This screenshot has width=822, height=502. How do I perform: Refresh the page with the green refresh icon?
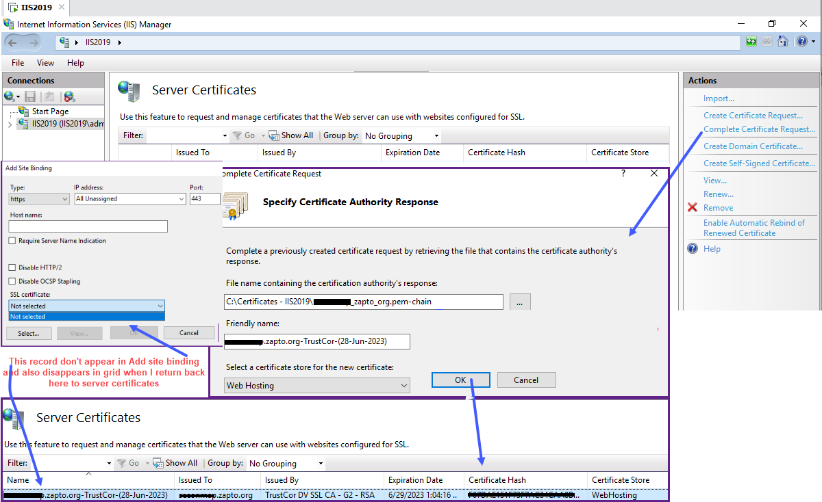(751, 42)
